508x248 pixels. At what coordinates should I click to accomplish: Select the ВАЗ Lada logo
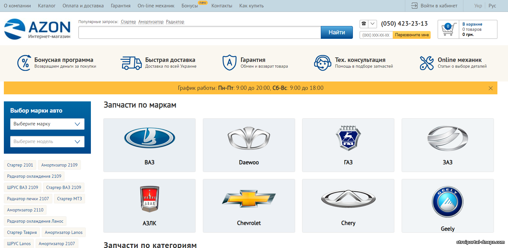point(150,138)
